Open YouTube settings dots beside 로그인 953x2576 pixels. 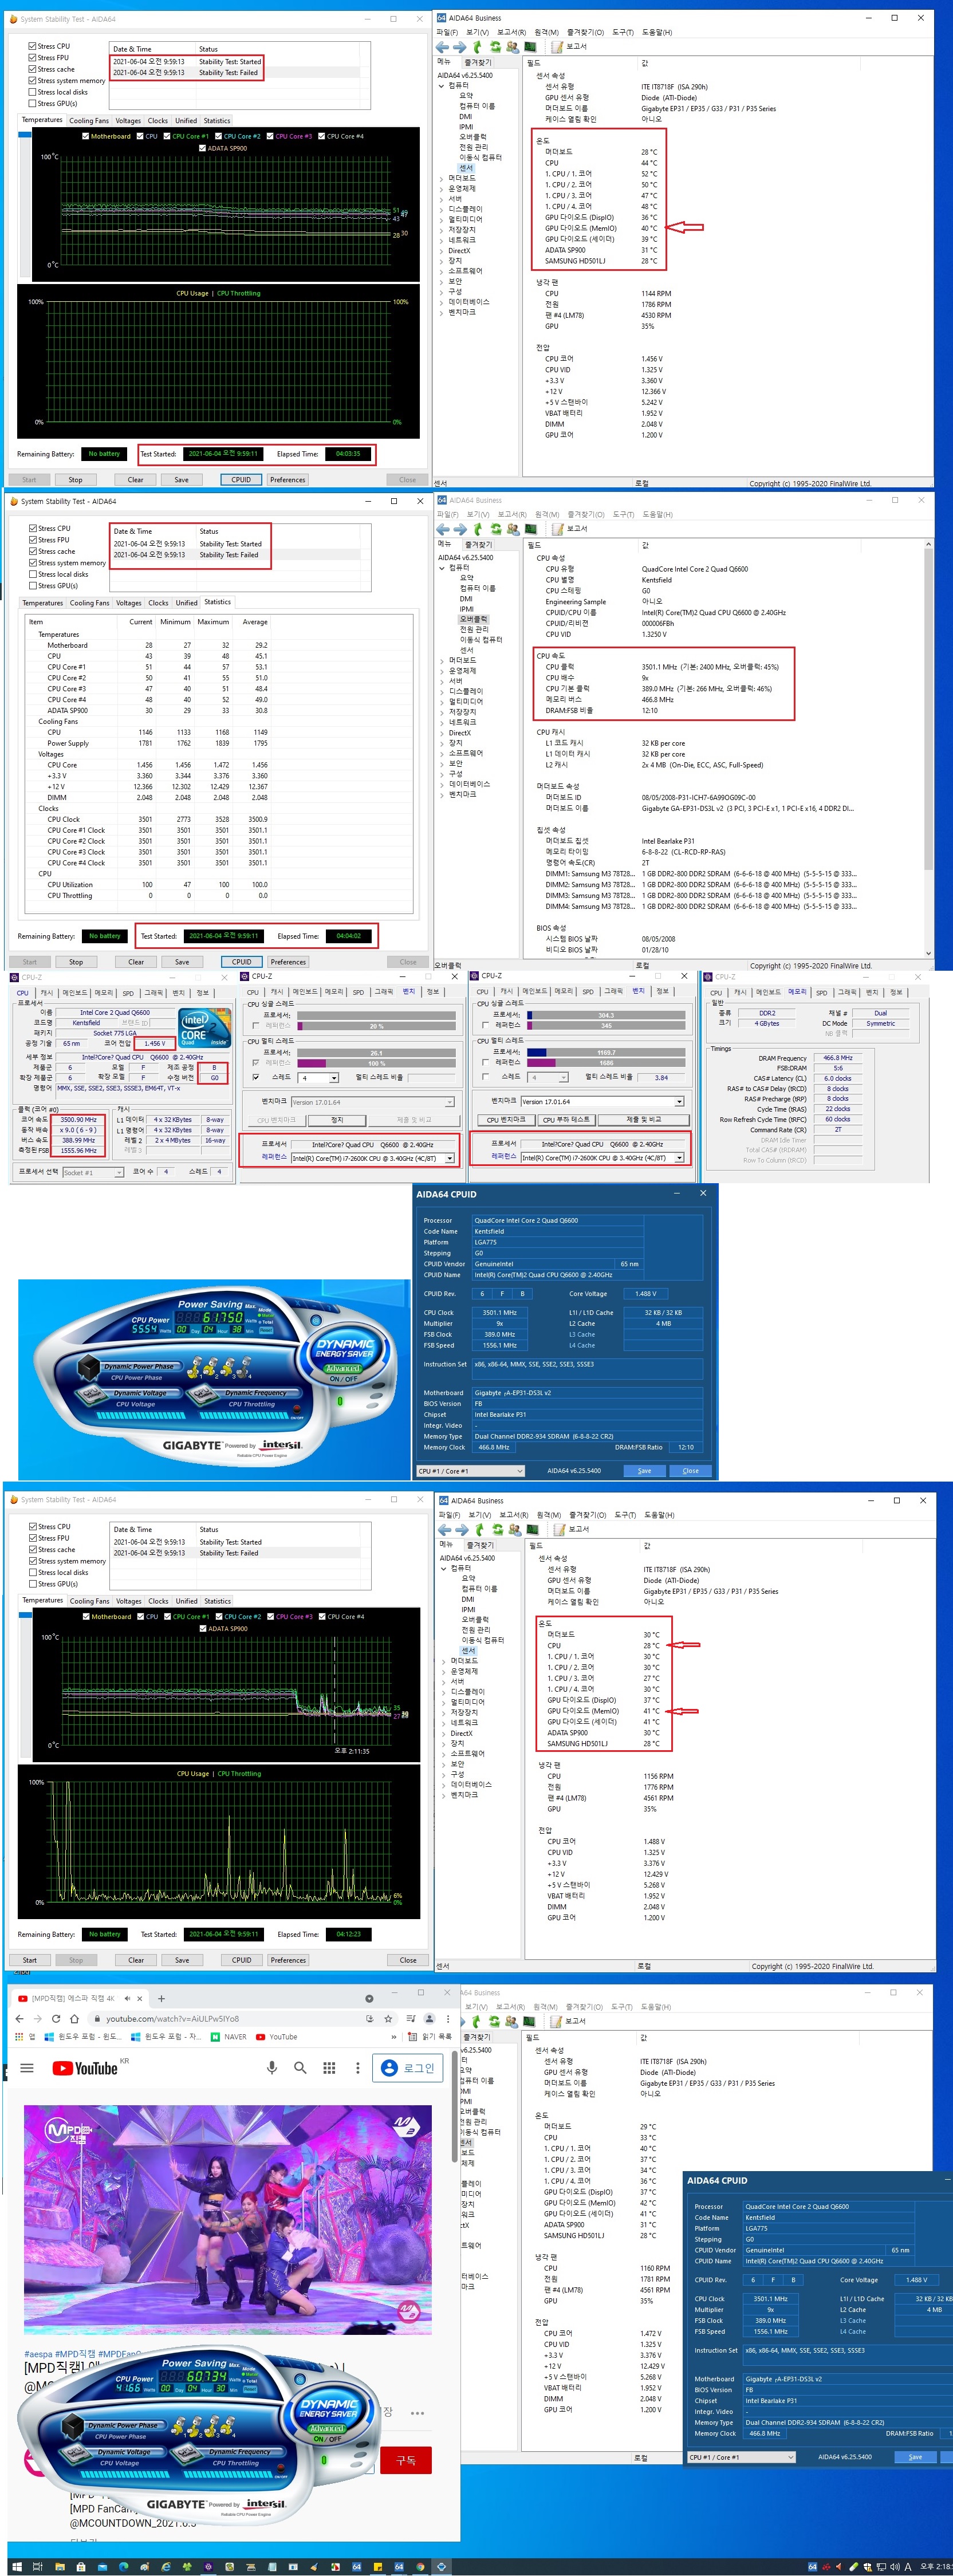[x=357, y=2067]
